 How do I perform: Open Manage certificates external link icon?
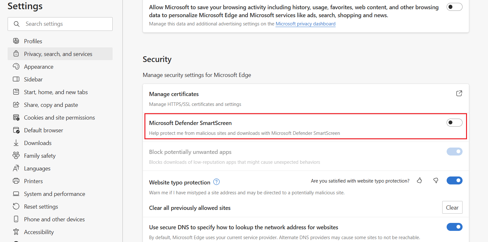point(459,93)
